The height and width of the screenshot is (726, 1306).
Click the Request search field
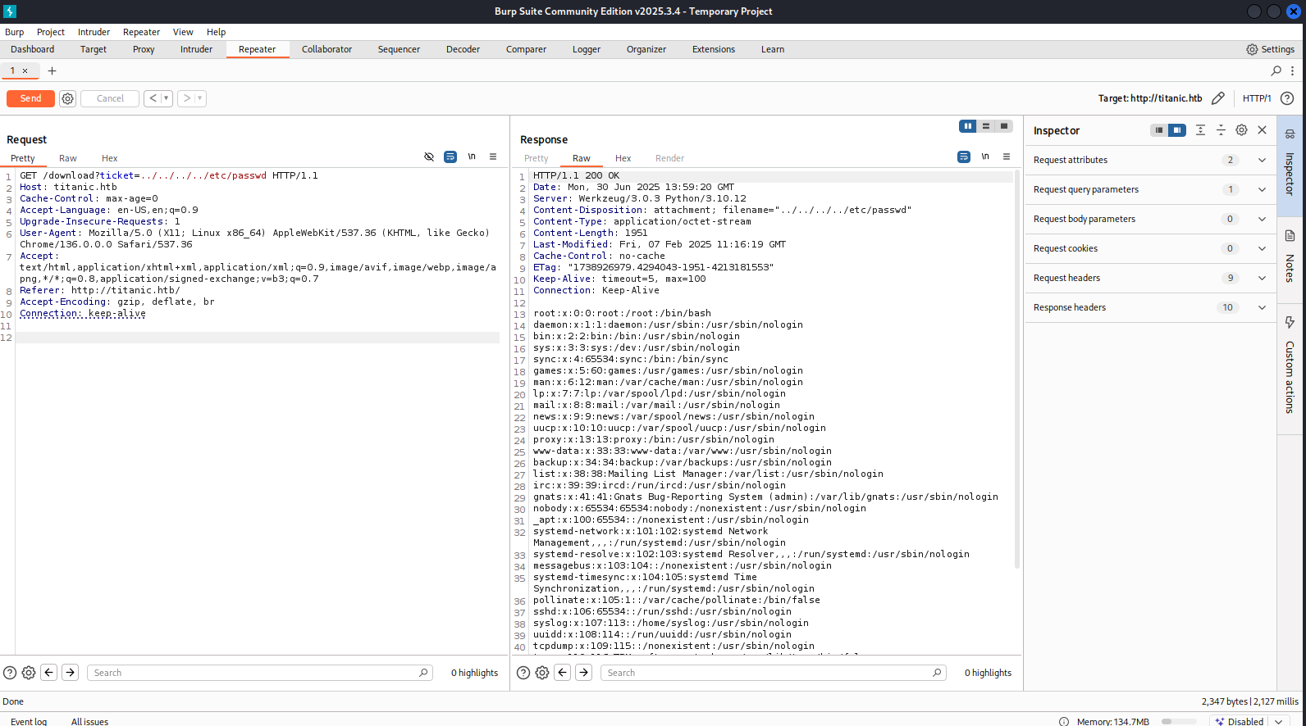click(259, 673)
